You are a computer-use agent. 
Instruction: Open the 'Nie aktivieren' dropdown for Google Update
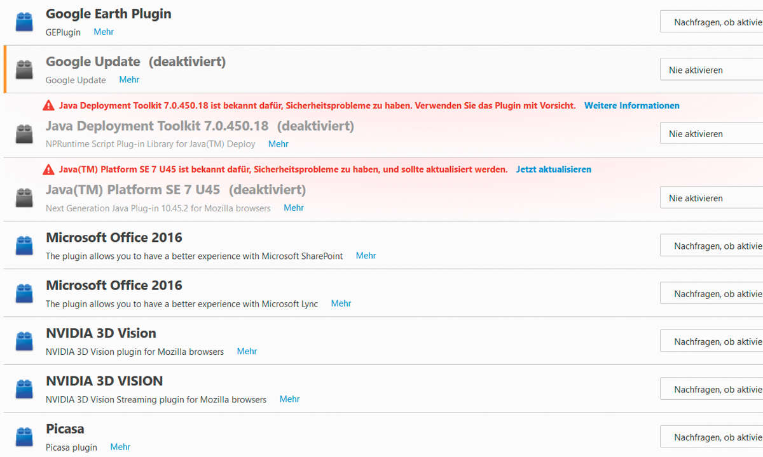711,70
